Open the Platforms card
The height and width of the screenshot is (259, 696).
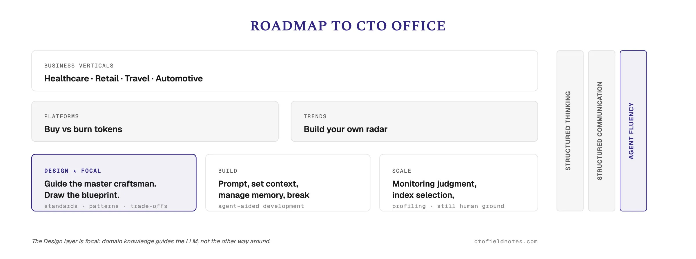tap(155, 121)
